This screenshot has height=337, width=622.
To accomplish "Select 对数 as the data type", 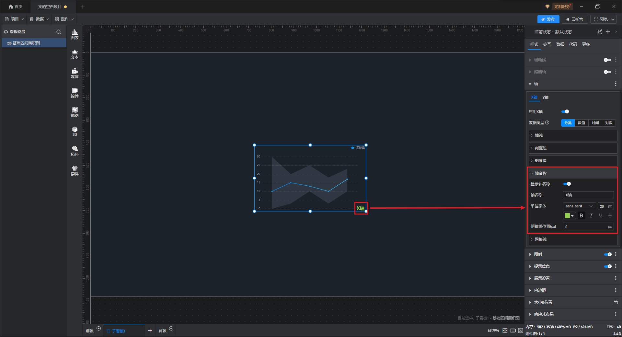I will point(609,123).
